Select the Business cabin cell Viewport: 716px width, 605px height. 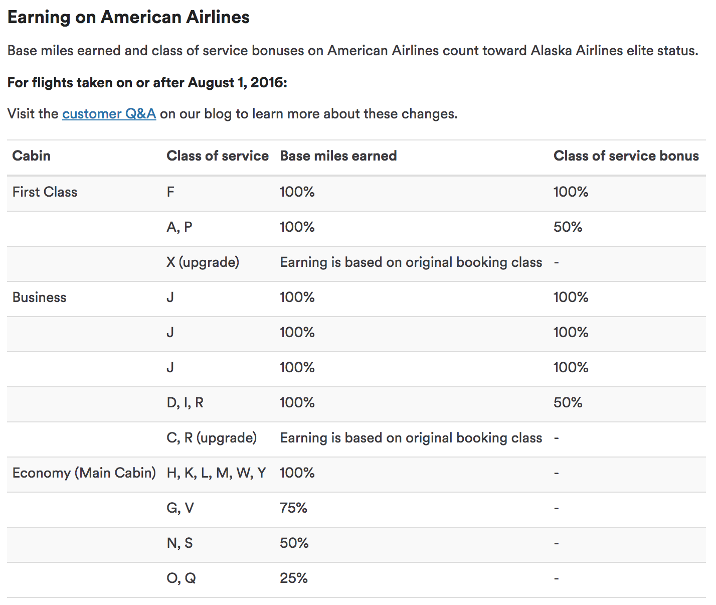[39, 297]
